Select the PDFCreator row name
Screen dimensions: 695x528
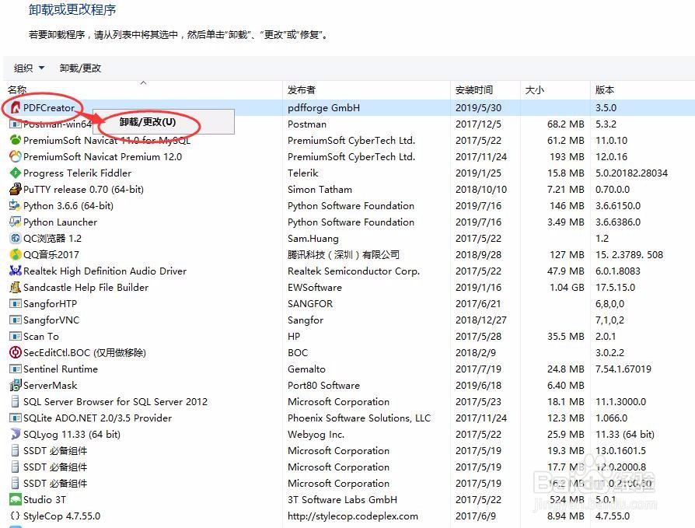pos(49,108)
